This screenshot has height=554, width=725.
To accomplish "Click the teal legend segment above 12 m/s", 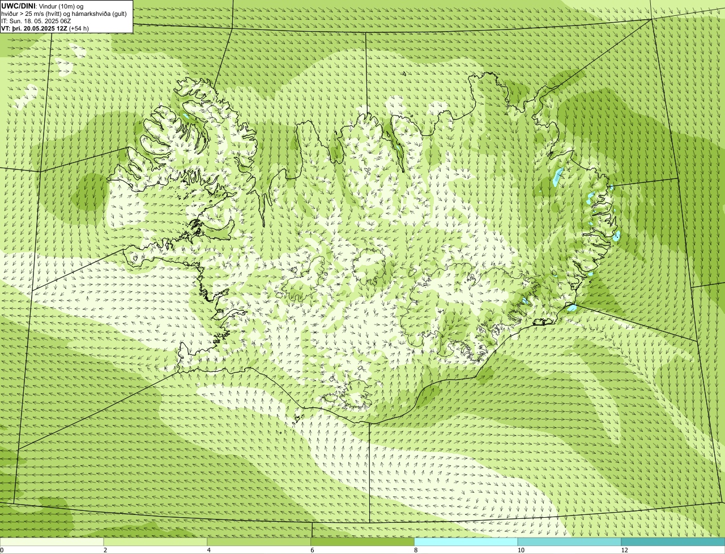I will [x=673, y=542].
